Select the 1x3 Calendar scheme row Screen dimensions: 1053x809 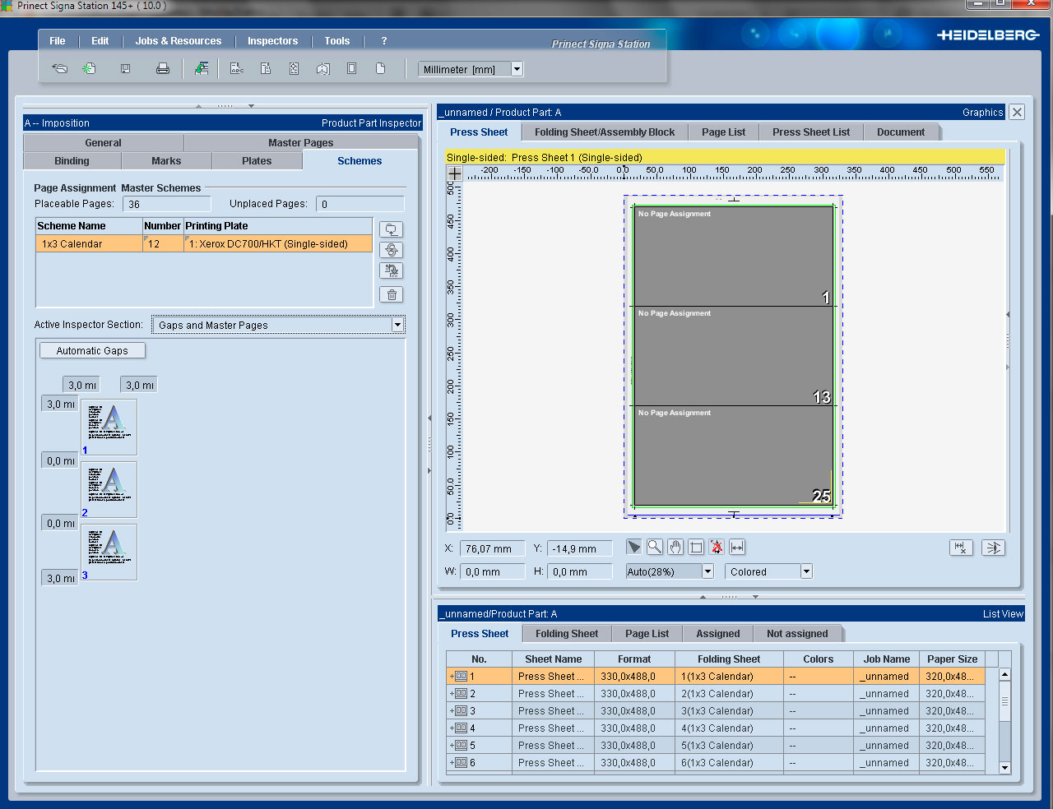click(204, 244)
